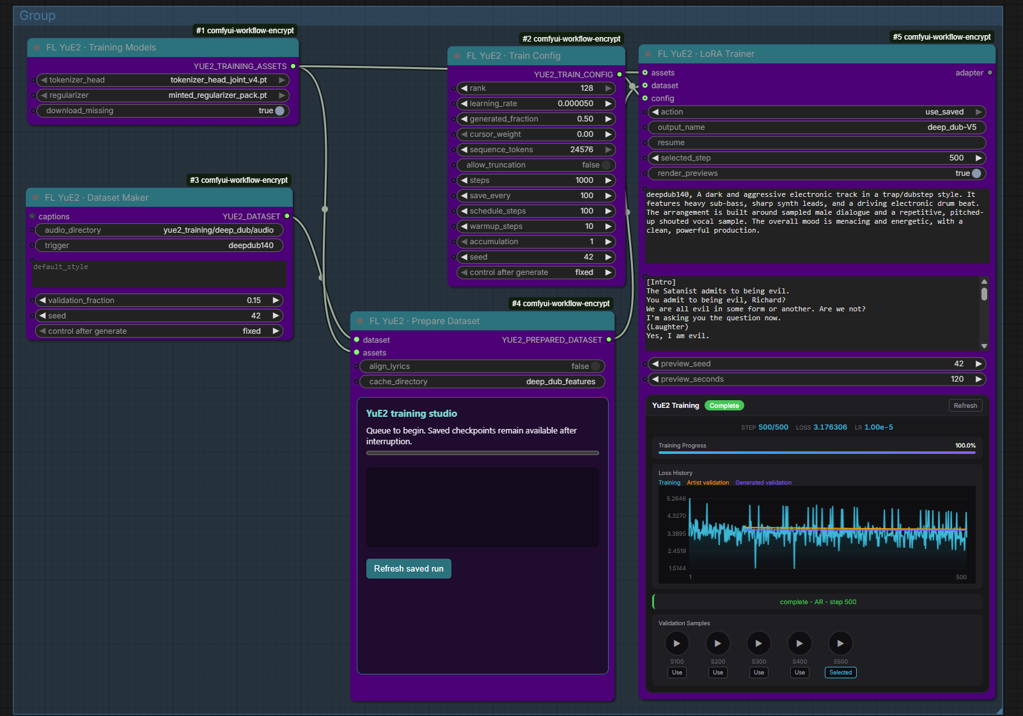1023x716 pixels.
Task: Open regularizer file dropdown
Action: (162, 95)
